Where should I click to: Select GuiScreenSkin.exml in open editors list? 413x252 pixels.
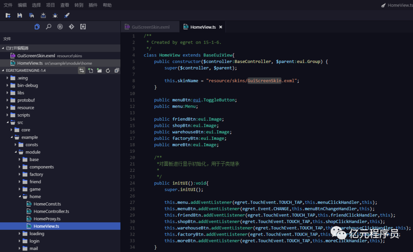pyautogui.click(x=60, y=55)
